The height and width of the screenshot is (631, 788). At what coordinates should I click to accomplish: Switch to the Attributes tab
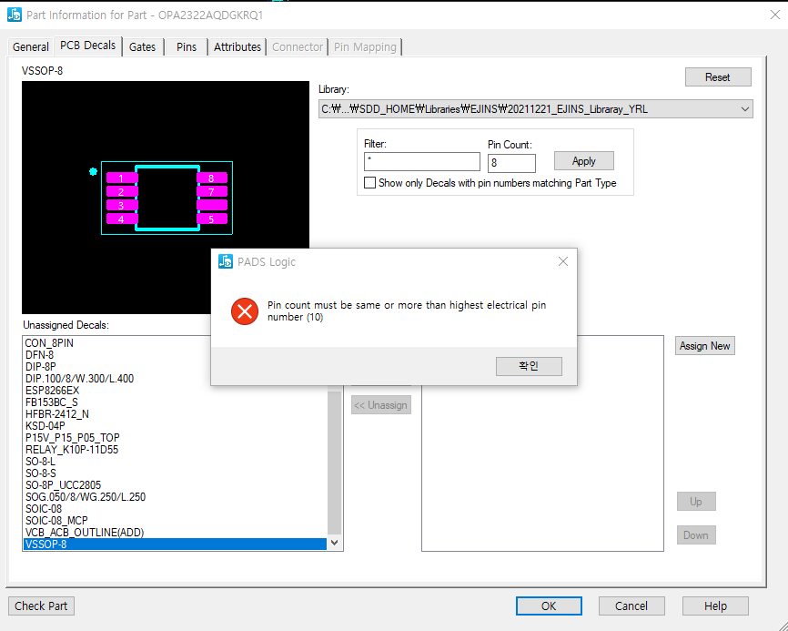click(x=237, y=46)
